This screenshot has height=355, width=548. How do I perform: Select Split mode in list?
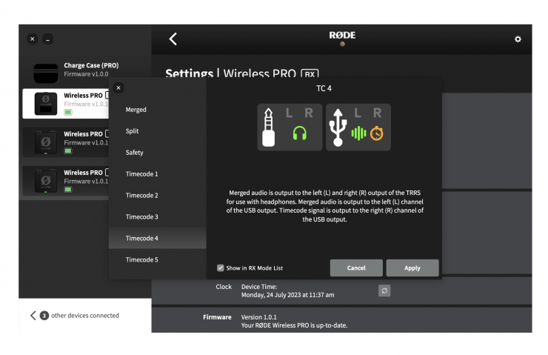(133, 131)
